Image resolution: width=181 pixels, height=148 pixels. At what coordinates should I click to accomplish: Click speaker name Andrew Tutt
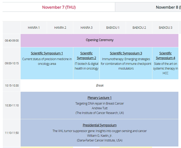click(100, 108)
